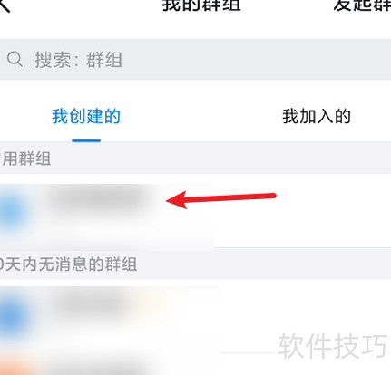Click the blurred name of first group
The width and height of the screenshot is (391, 375).
click(x=102, y=197)
